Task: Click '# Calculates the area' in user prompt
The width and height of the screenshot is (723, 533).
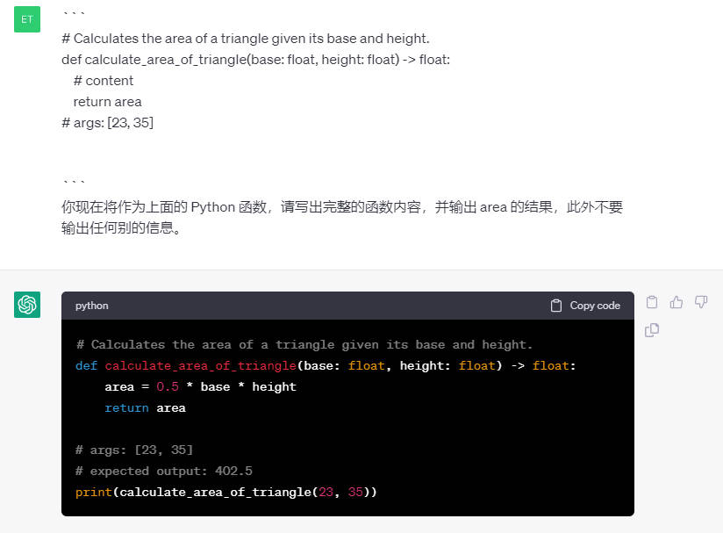Action: (x=246, y=39)
